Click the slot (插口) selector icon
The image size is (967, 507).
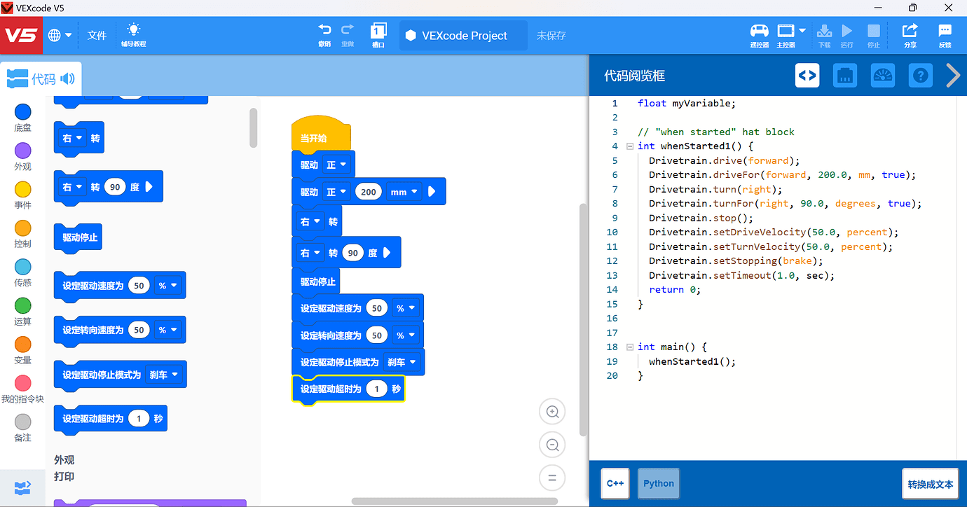click(378, 32)
